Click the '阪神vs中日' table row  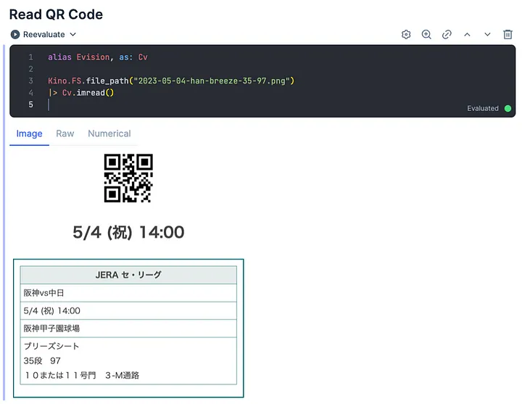pyautogui.click(x=128, y=293)
